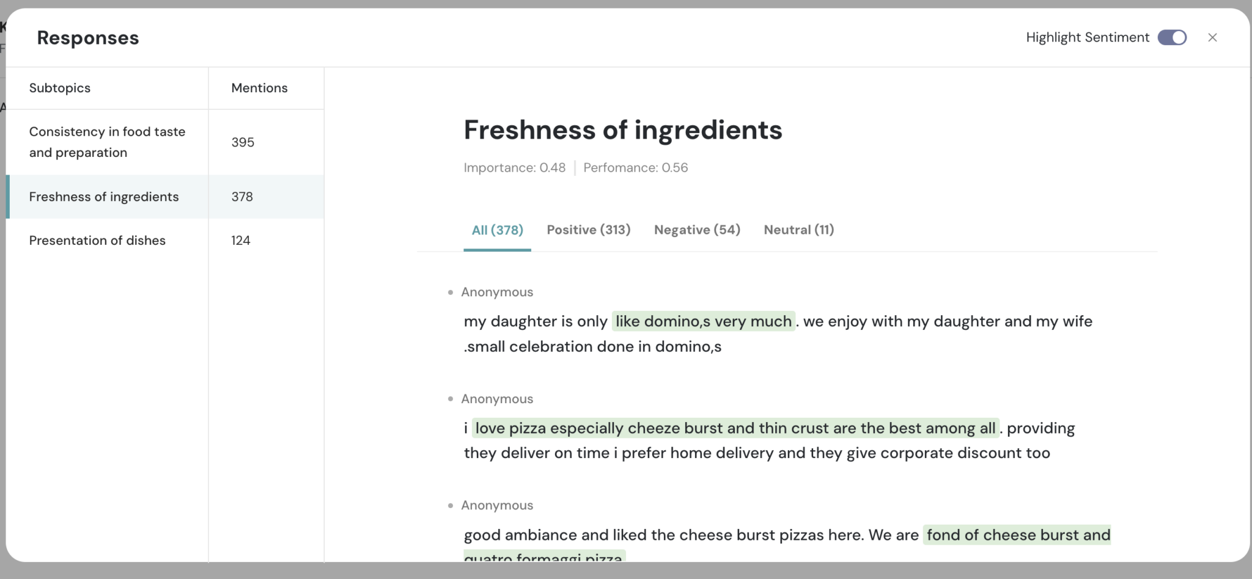Screen dimensions: 1252x579
Task: Click the Subtopics column header
Action: 60,88
